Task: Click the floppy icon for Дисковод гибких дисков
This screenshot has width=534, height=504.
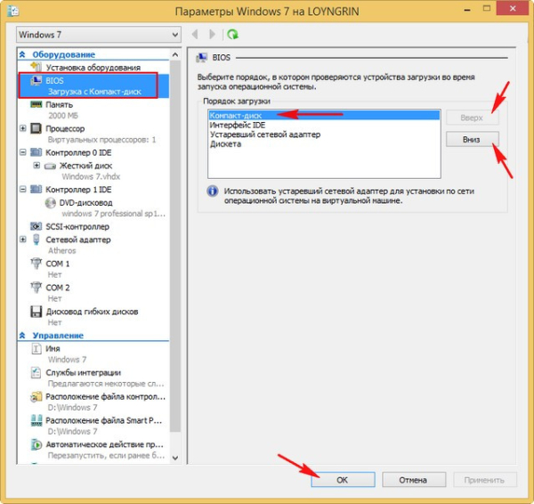Action: click(36, 312)
